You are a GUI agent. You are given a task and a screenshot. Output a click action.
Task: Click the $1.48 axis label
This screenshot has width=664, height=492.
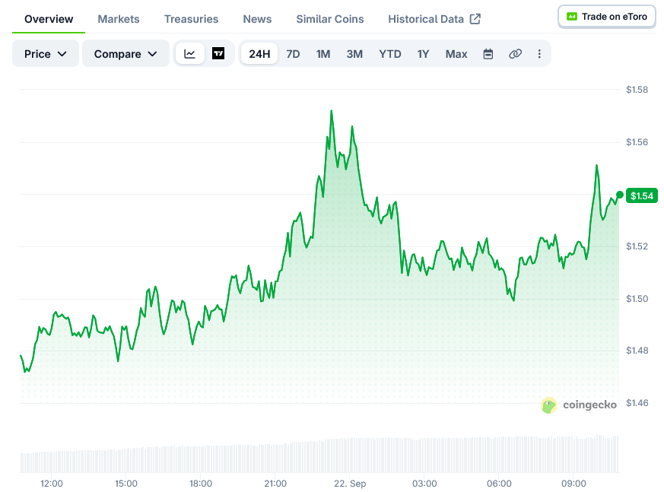tap(637, 350)
